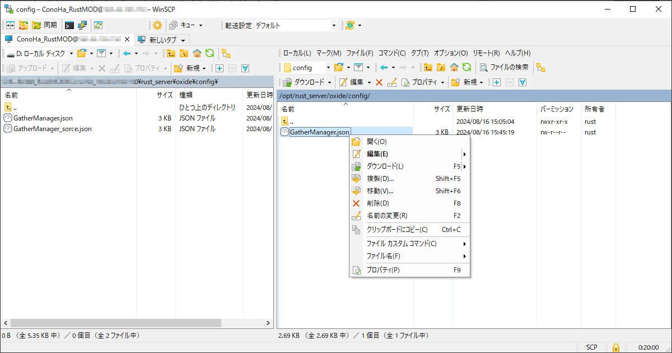Go to local root directory icon
672x353 pixels.
pyautogui.click(x=184, y=53)
